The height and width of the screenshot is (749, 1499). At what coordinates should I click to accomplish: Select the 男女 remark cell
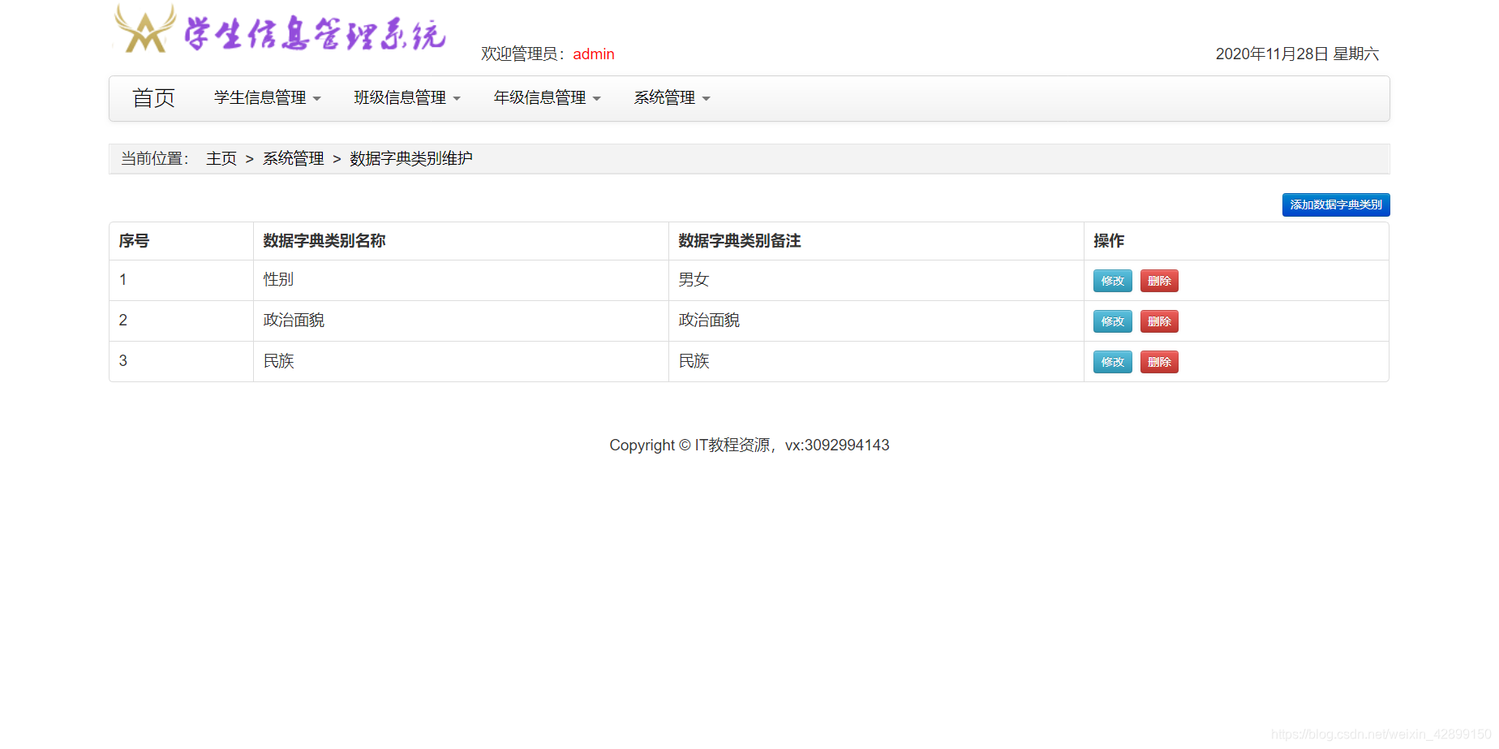(x=876, y=280)
